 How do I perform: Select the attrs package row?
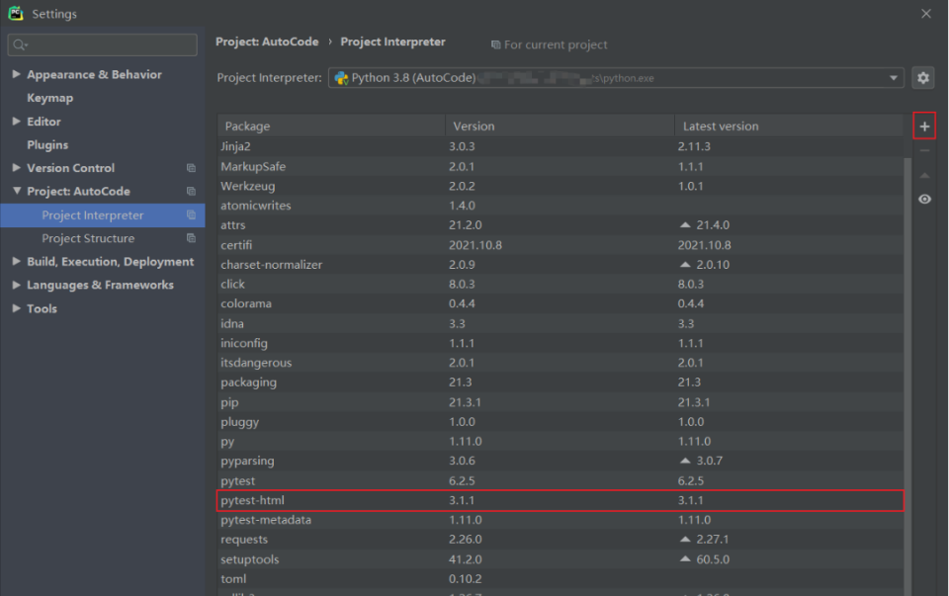click(561, 225)
